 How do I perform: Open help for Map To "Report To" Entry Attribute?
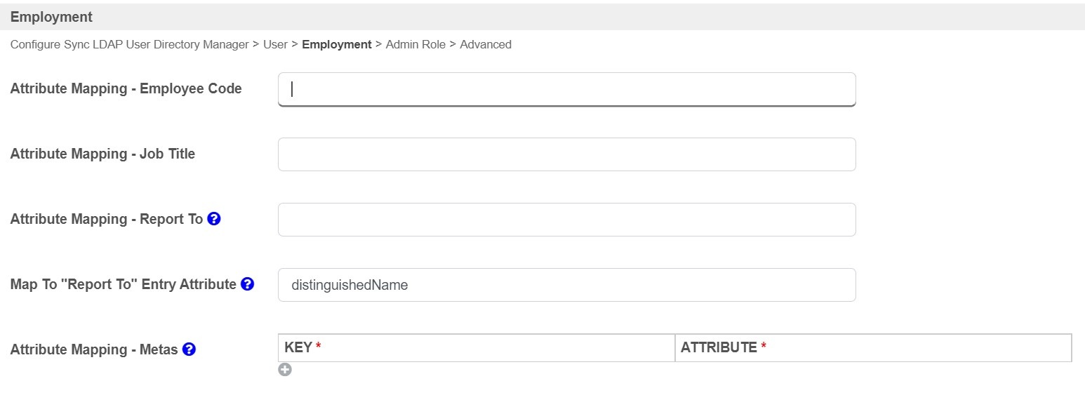pos(247,284)
